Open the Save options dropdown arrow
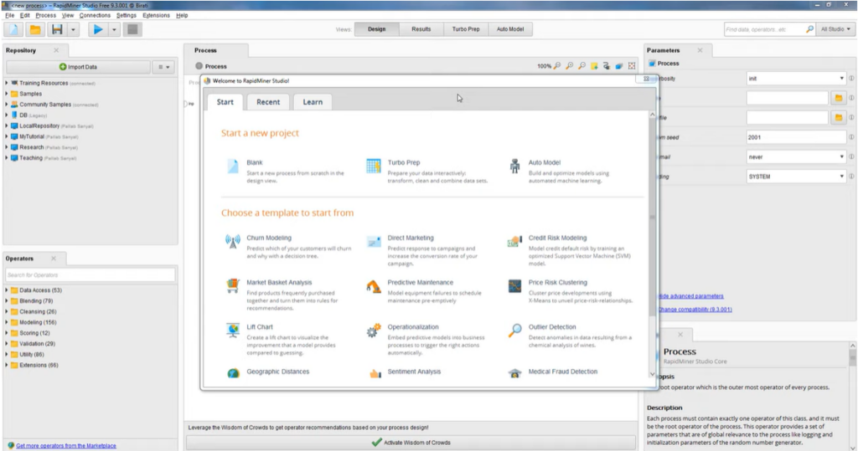This screenshot has width=858, height=451. (x=73, y=29)
